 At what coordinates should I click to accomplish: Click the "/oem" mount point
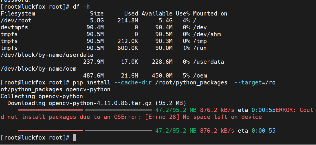click(200, 76)
